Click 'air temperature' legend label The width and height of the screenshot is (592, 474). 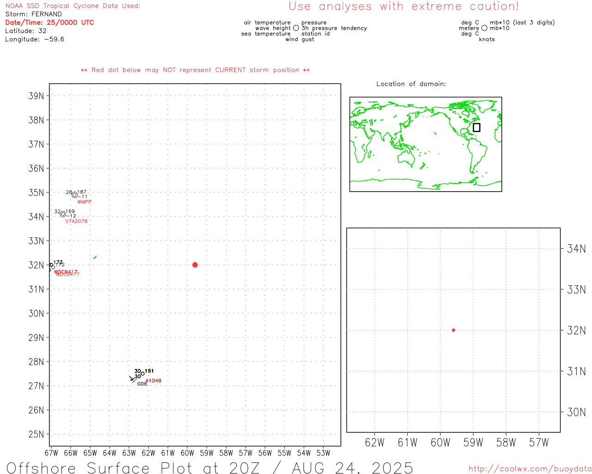tap(267, 23)
